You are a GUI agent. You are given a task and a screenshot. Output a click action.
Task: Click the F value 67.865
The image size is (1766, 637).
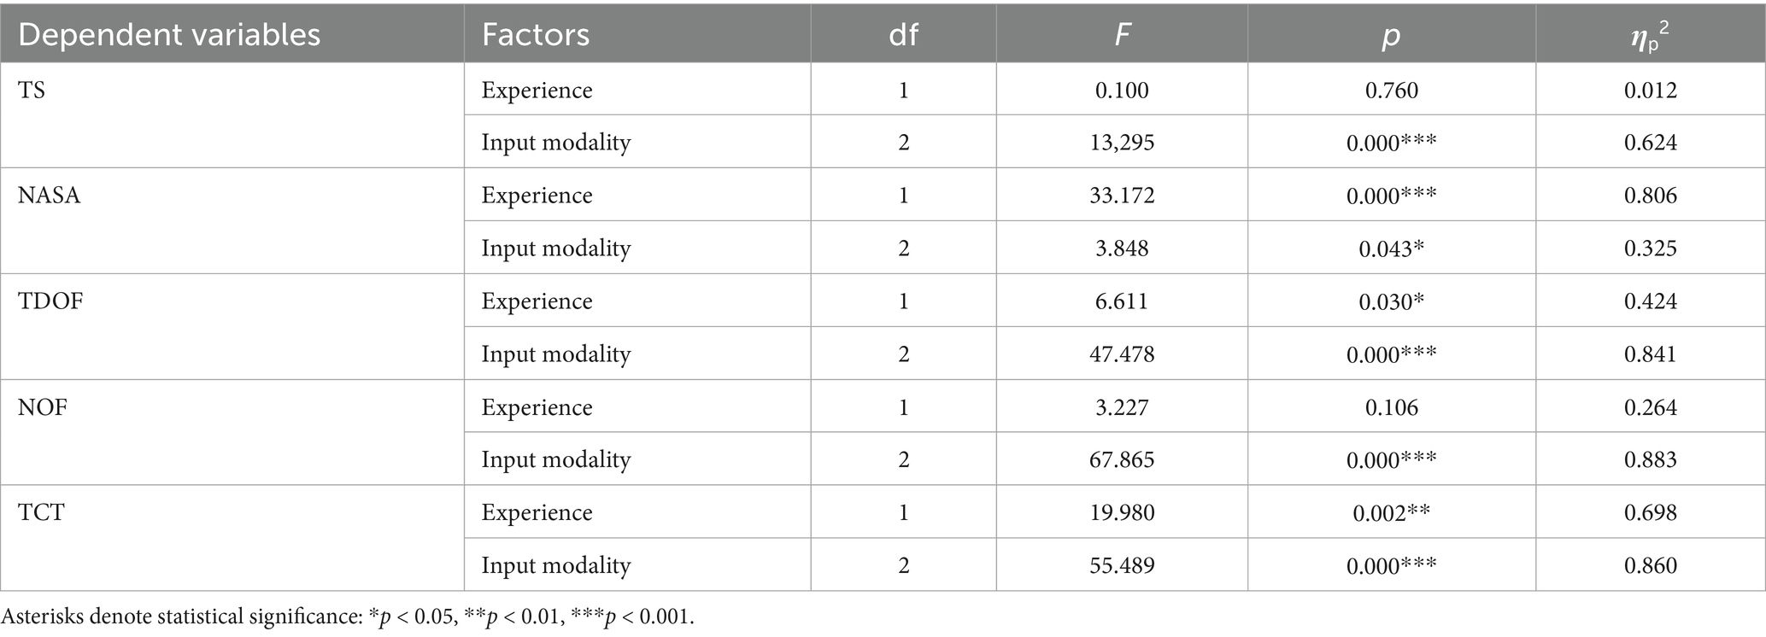(1122, 459)
